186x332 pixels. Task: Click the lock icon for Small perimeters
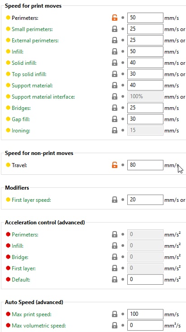(x=115, y=29)
